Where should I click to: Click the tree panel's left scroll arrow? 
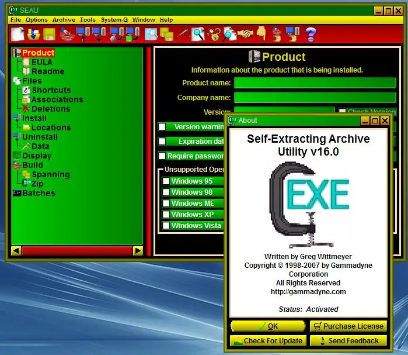(16, 251)
